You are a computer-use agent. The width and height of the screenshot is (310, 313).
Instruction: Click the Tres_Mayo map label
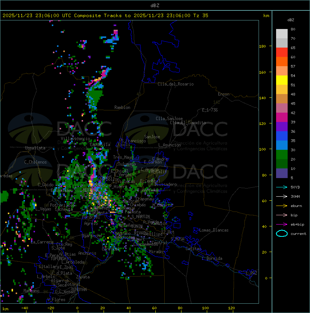point(123,157)
